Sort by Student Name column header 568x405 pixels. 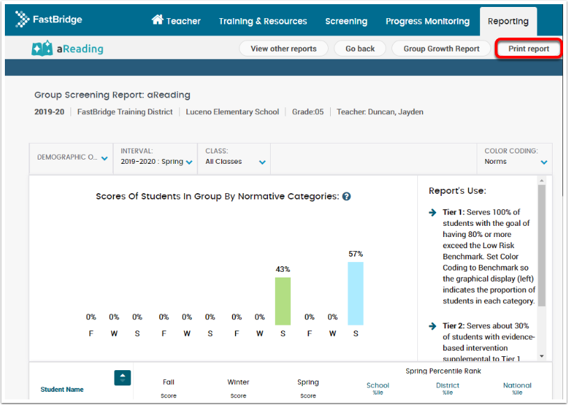point(62,390)
